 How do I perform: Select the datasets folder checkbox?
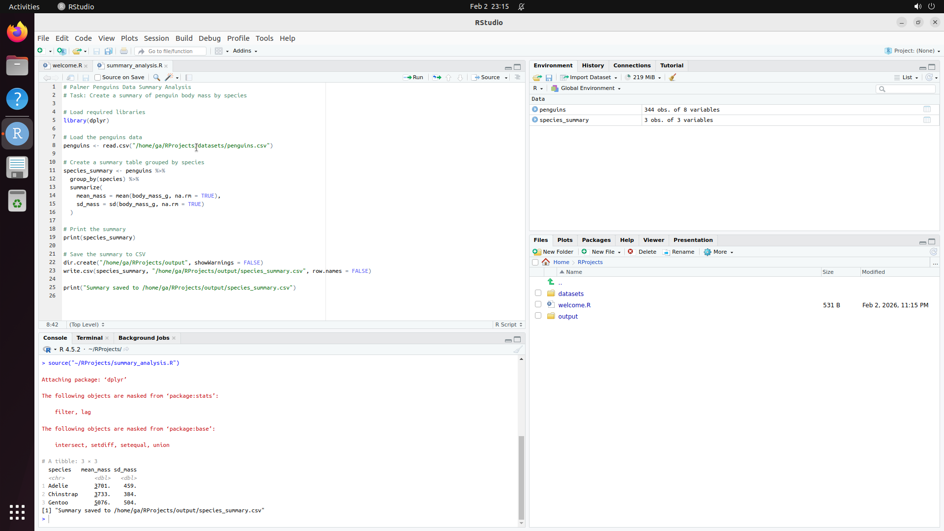coord(538,293)
